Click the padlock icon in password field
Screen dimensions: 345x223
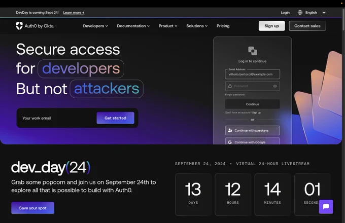pos(230,86)
